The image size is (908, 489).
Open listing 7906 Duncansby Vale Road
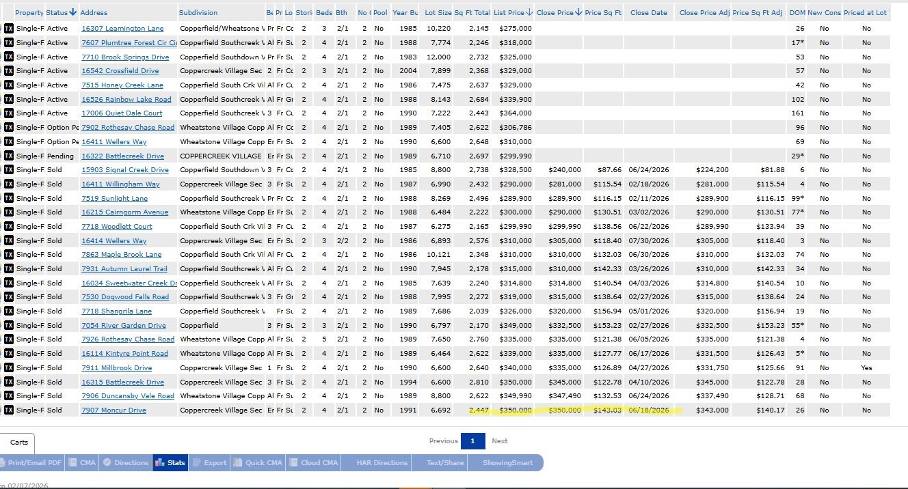click(128, 395)
